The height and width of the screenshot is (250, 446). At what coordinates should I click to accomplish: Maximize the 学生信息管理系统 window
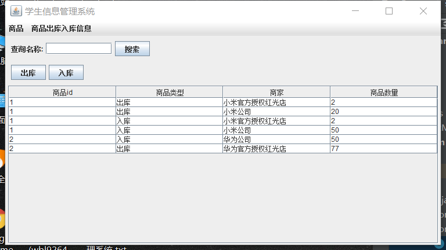pos(389,11)
